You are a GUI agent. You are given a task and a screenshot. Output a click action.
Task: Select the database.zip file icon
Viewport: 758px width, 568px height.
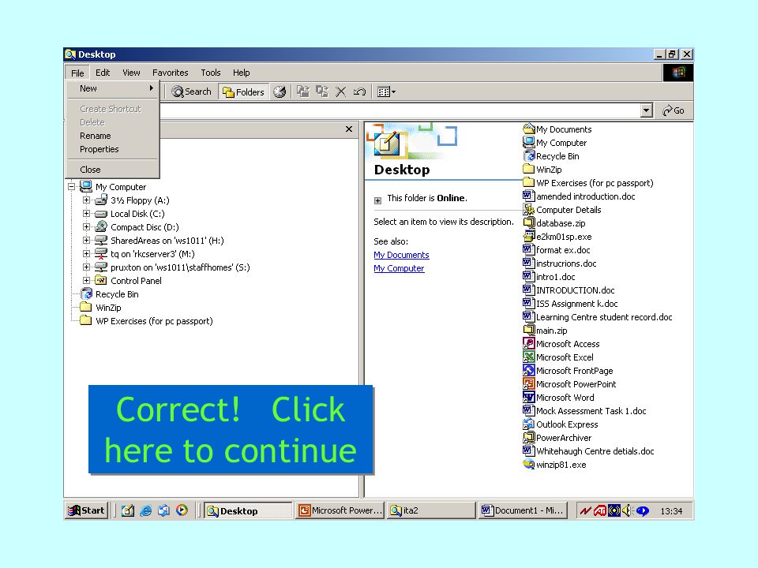tap(529, 222)
